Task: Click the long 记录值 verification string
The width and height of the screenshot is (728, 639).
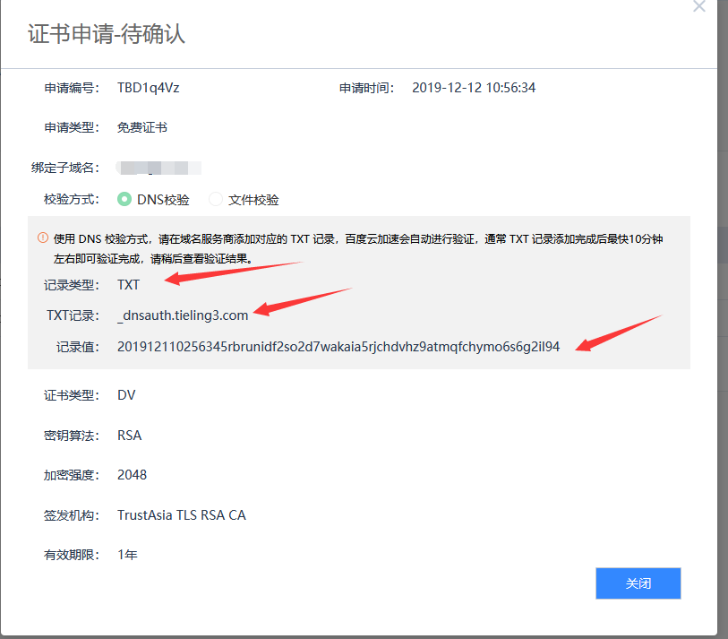Action: (x=338, y=347)
